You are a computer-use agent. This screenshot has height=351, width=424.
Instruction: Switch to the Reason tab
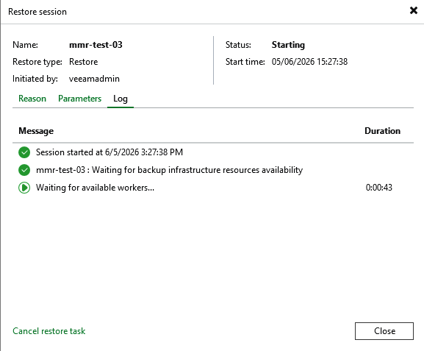pyautogui.click(x=32, y=99)
